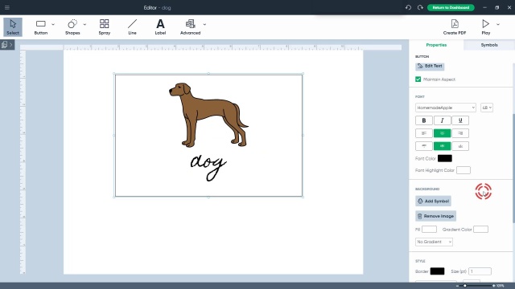This screenshot has height=289, width=515.
Task: Click the handwritten dog text label
Action: pyautogui.click(x=208, y=167)
